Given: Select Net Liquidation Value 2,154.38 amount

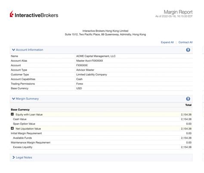Looking at the screenshot, I should pos(186,129).
